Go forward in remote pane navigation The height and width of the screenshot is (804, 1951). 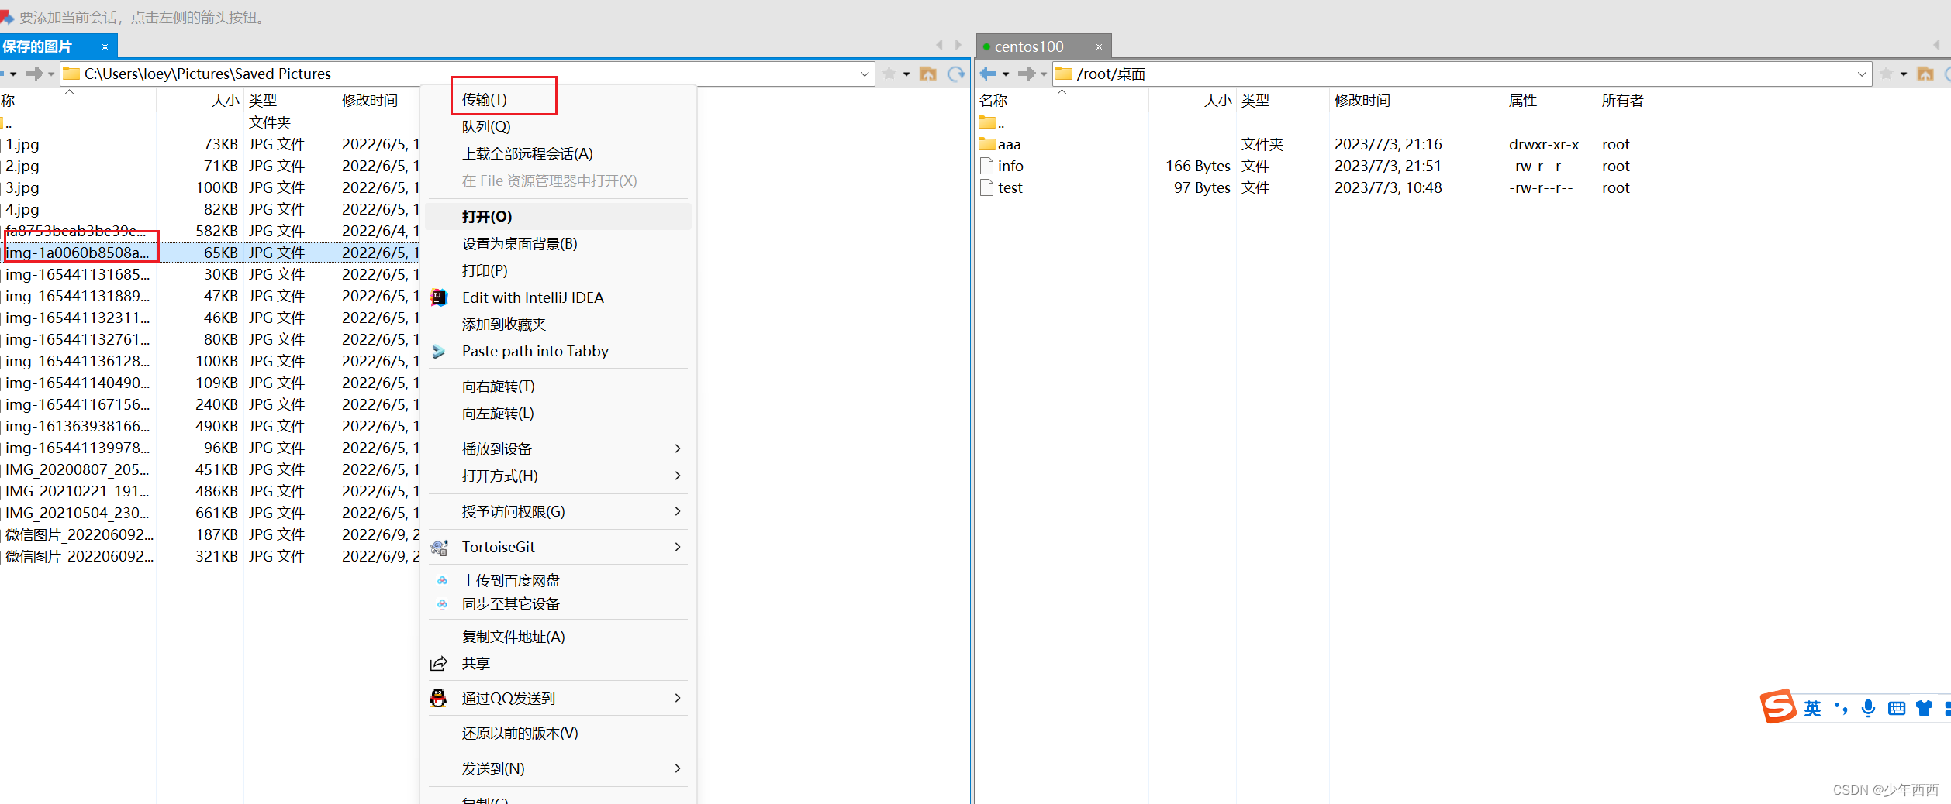point(1026,74)
